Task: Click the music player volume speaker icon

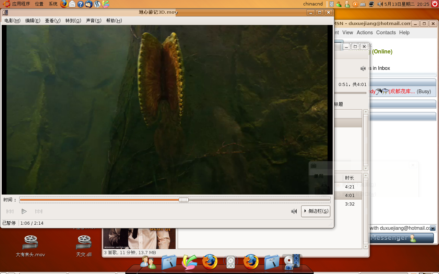Action: (363, 68)
